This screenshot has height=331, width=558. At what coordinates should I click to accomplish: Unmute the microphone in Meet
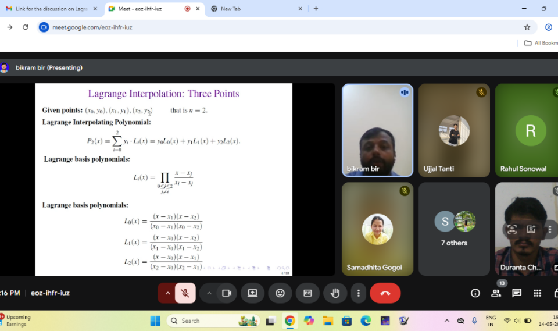point(185,293)
